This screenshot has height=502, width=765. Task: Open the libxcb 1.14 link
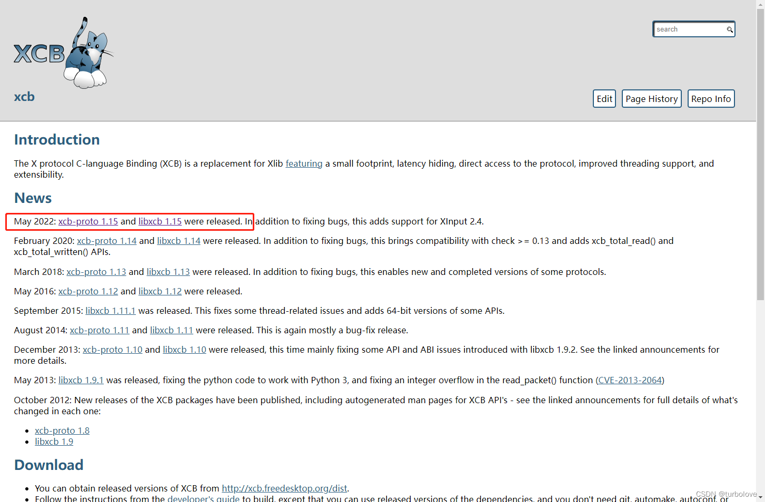(x=178, y=241)
